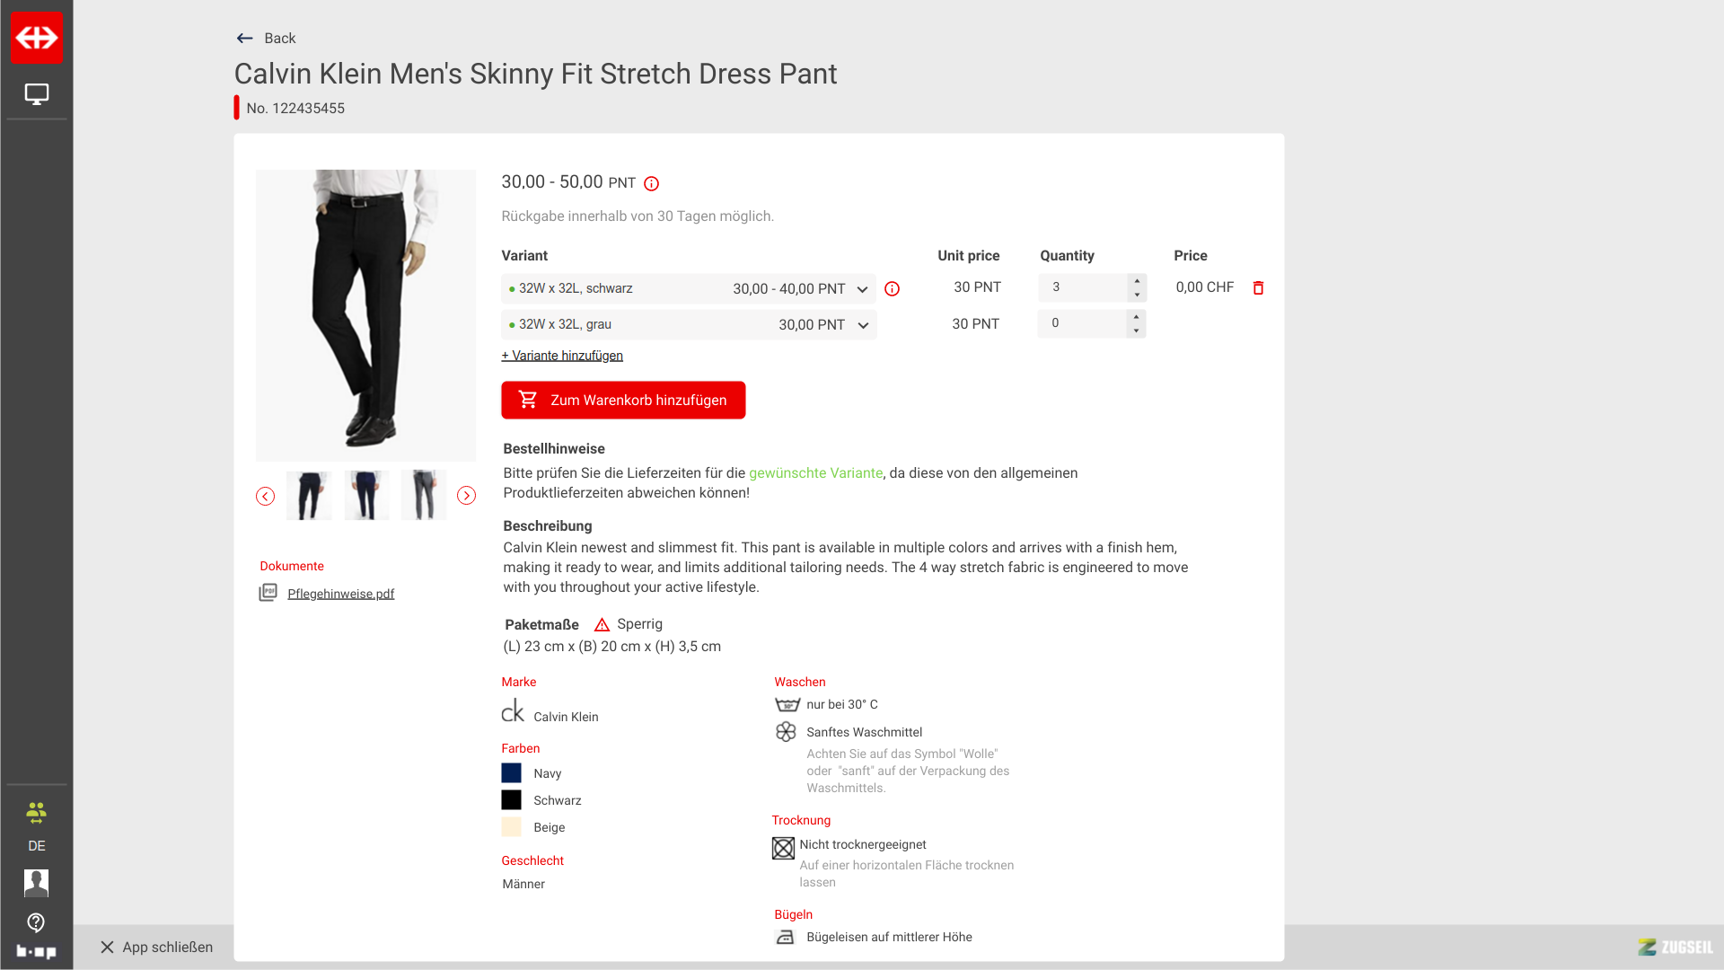Switch the DE language selector
The width and height of the screenshot is (1724, 970).
coord(37,846)
